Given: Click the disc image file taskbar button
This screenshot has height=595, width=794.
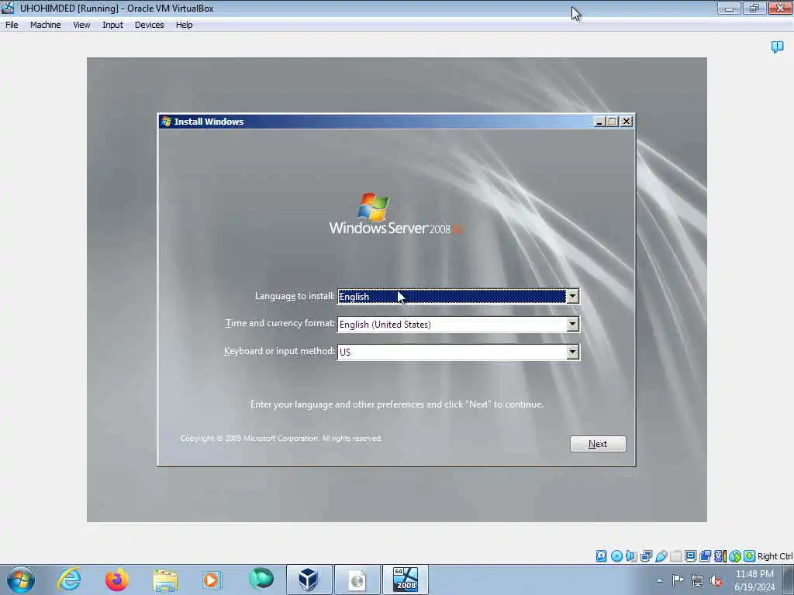Looking at the screenshot, I should pyautogui.click(x=357, y=580).
